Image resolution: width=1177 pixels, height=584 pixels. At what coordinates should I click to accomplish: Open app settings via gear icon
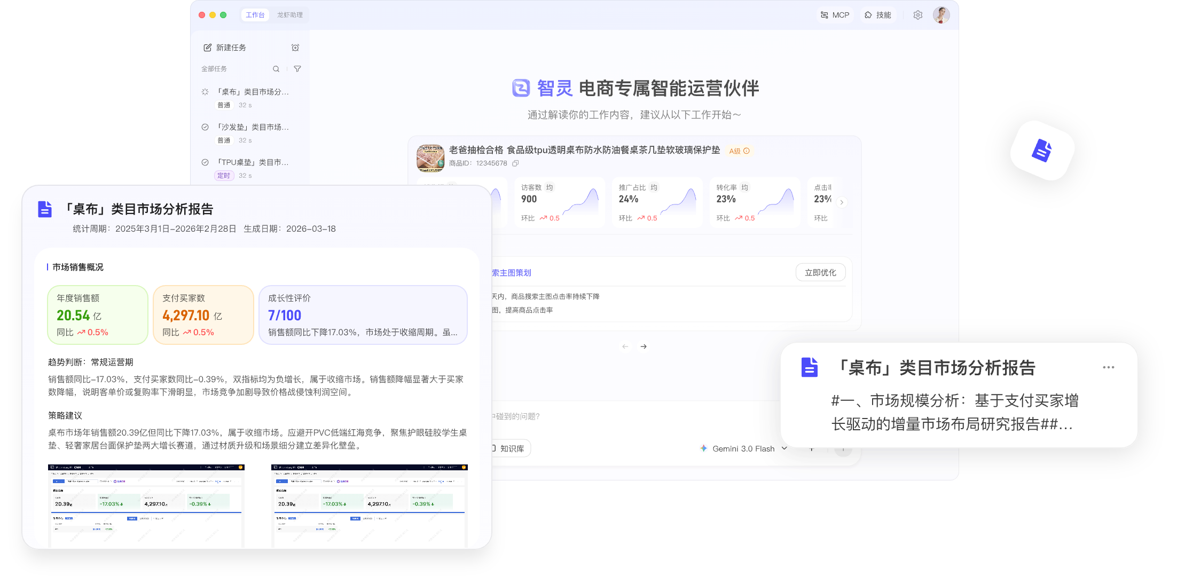917,15
